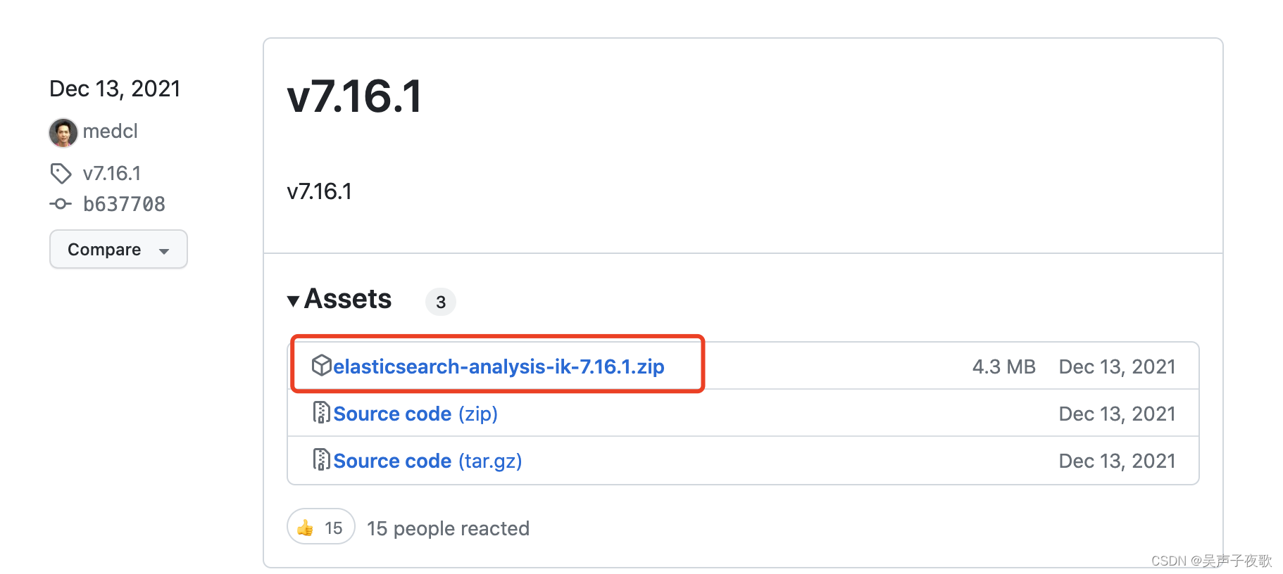Viewport: 1283px width, 574px height.
Task: Click the package icon for elasticsearch-analysis-ik zip
Action: (322, 365)
